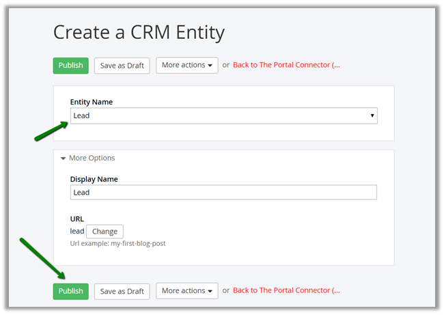Click the Publish button above Entity Name
Screen dimensions: 444x315
pos(70,66)
